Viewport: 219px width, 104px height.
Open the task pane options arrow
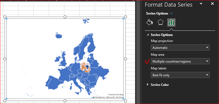click(x=201, y=4)
